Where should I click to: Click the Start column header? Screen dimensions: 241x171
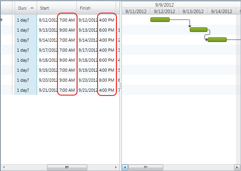pyautogui.click(x=56, y=8)
